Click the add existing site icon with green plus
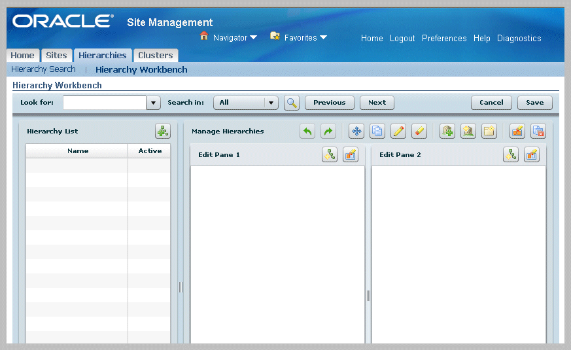 click(x=447, y=131)
